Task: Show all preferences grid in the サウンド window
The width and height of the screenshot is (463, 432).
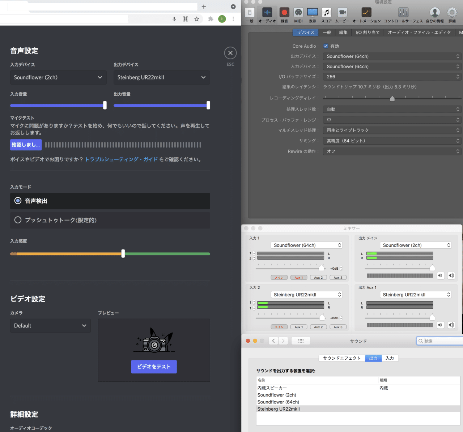Action: (301, 341)
